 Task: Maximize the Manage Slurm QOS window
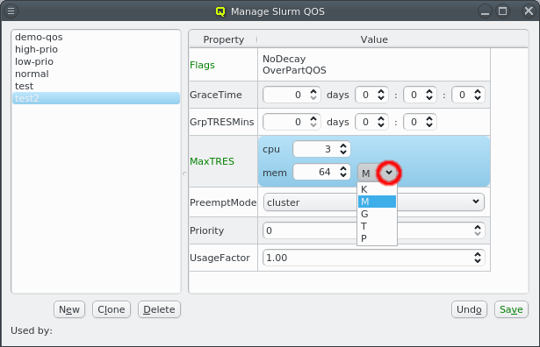(503, 11)
